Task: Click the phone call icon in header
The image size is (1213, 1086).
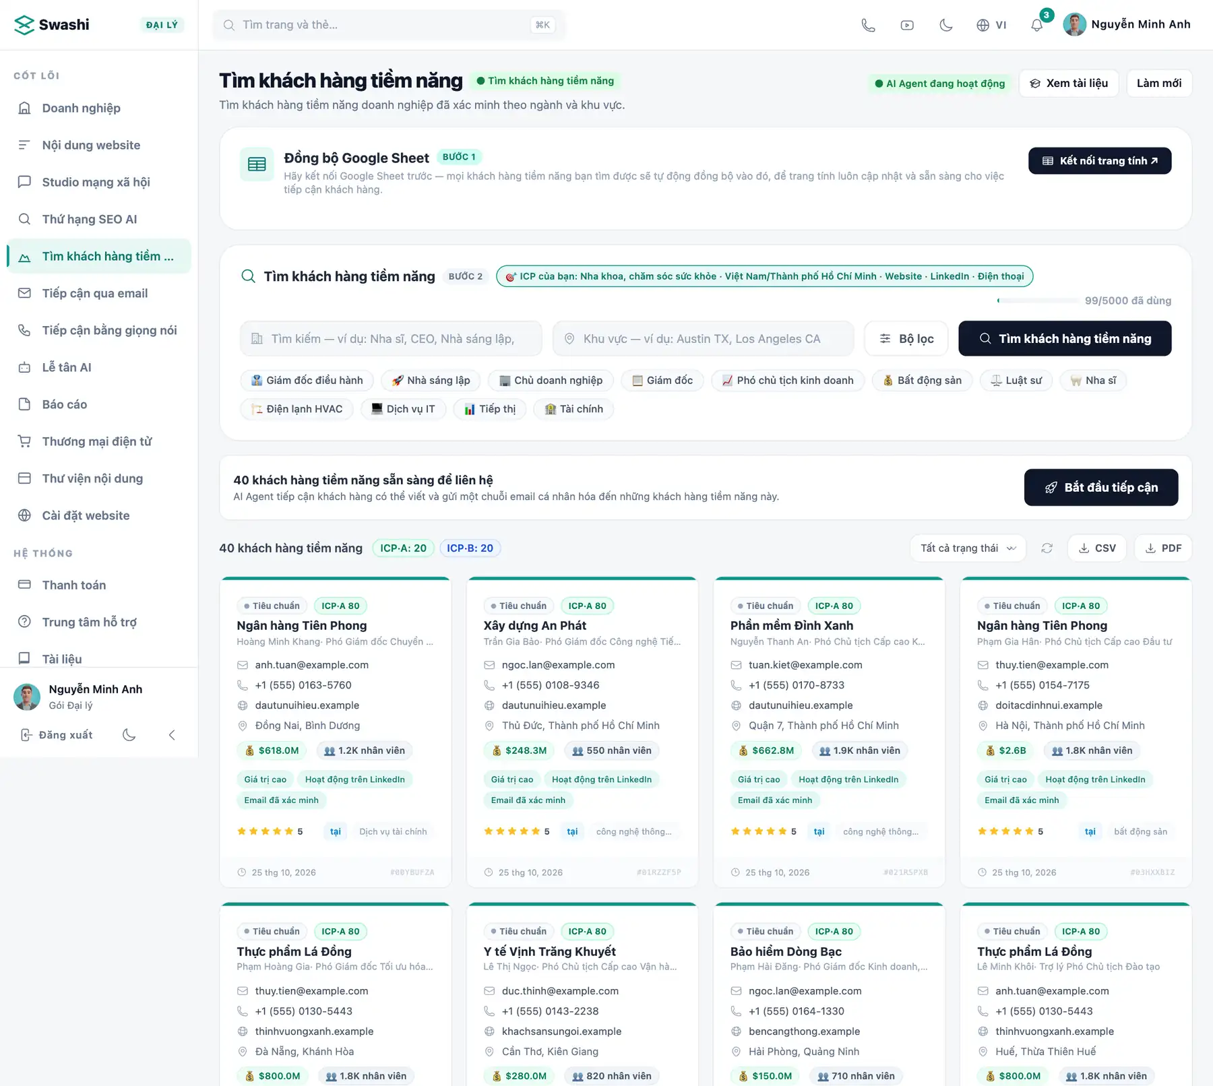Action: [868, 25]
